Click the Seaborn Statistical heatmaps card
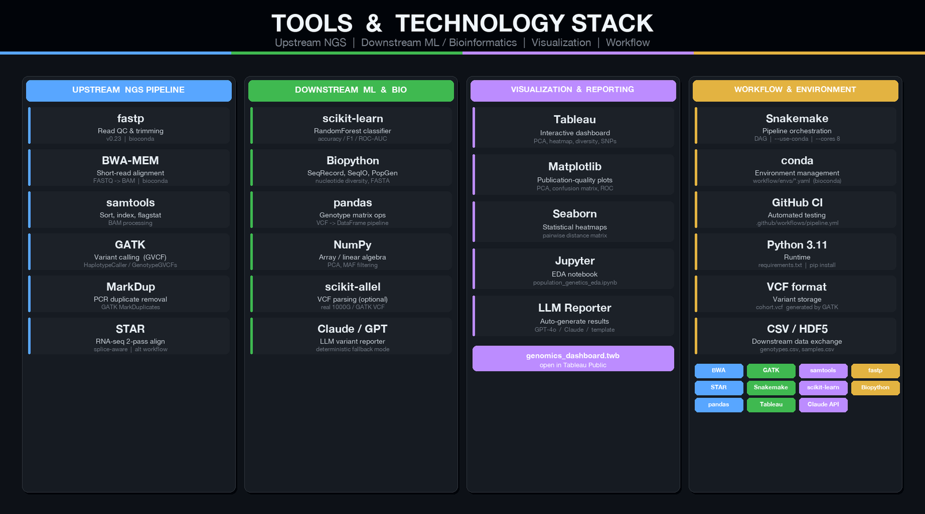925x514 pixels. [573, 222]
